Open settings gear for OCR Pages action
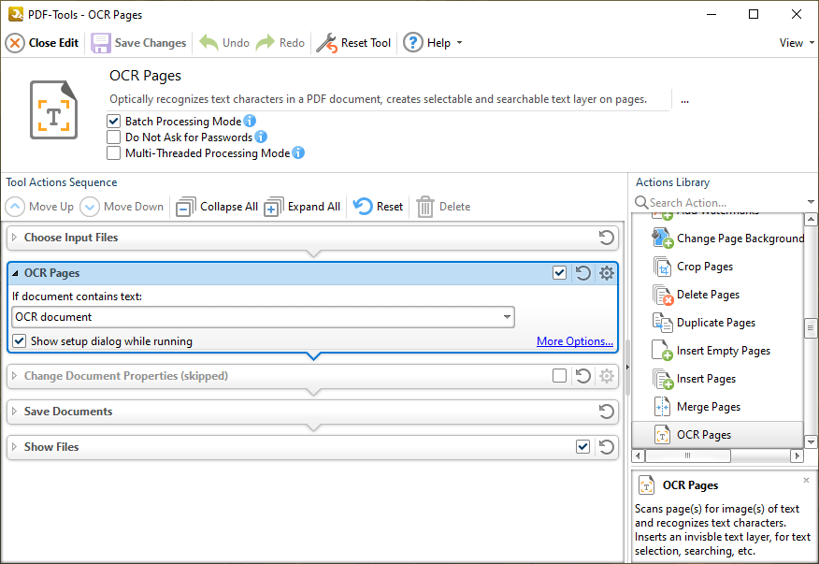The image size is (819, 564). point(607,273)
